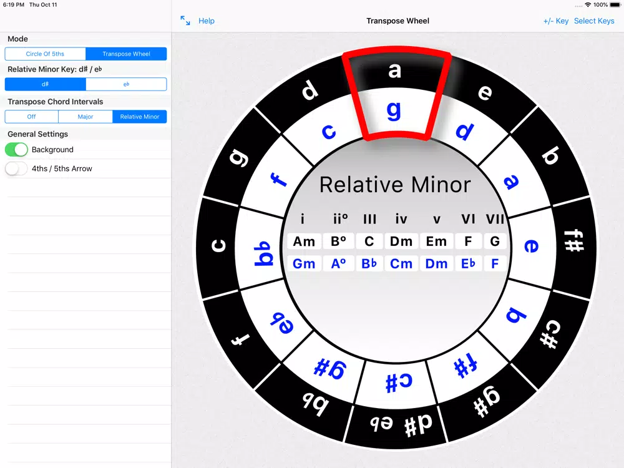Image resolution: width=624 pixels, height=468 pixels.
Task: Select the G chord cell
Action: [x=495, y=241]
